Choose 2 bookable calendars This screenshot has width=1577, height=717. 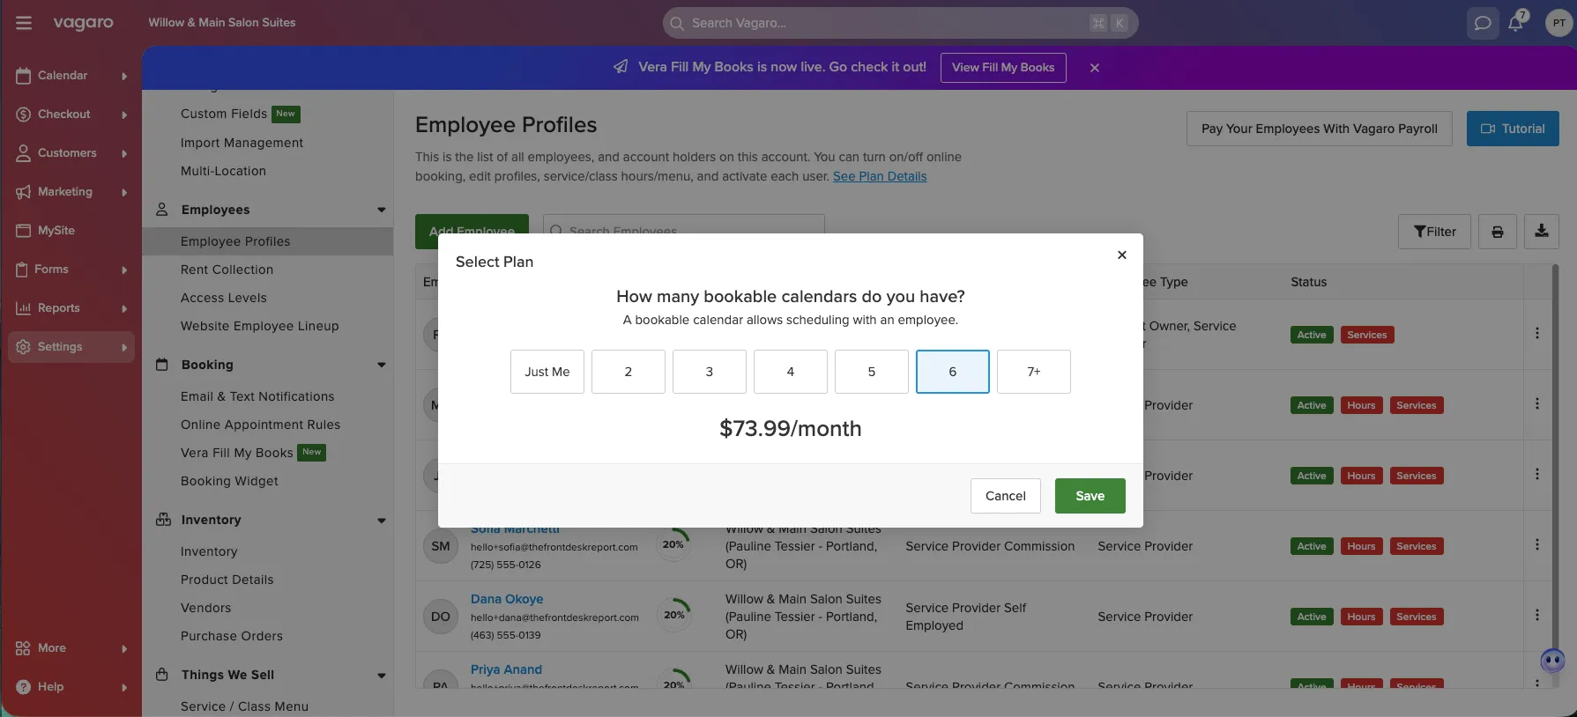[629, 372]
